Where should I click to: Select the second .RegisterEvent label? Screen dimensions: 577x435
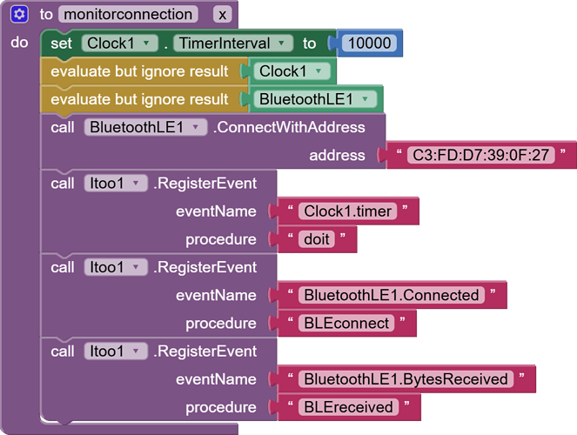click(205, 267)
